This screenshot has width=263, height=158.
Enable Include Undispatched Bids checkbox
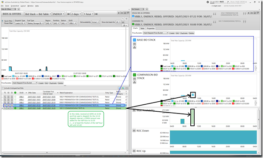(3, 88)
